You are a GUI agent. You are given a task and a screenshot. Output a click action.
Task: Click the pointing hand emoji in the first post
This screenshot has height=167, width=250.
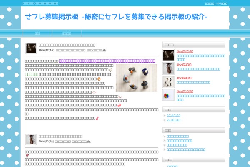[111, 70]
